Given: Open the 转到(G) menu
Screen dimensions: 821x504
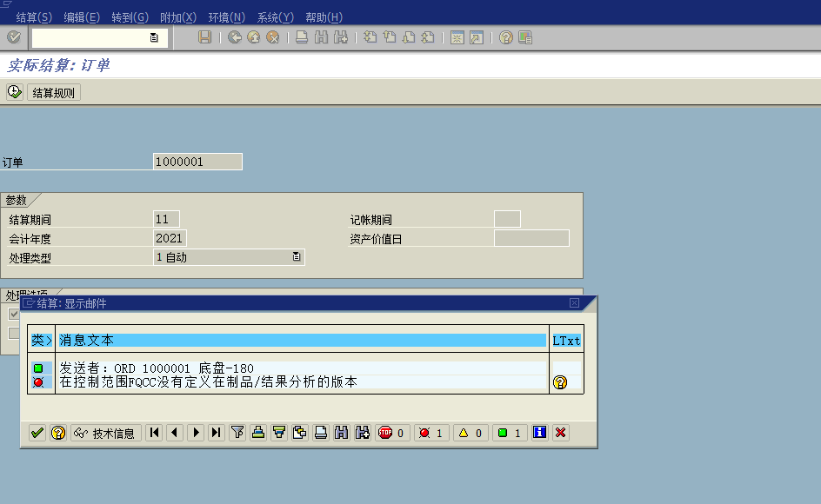Looking at the screenshot, I should (x=130, y=17).
